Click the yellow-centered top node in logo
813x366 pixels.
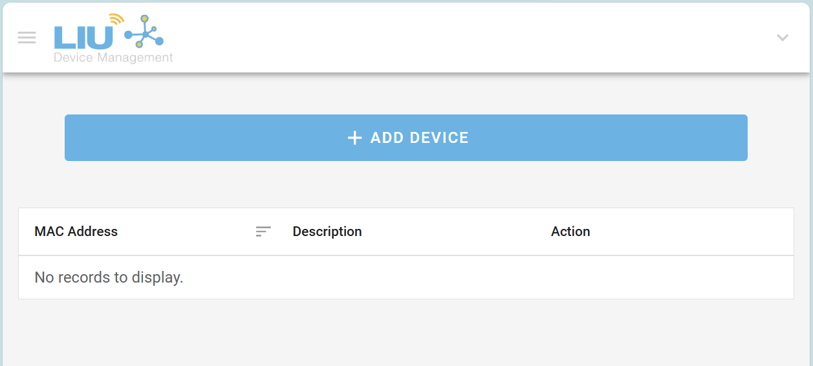coord(144,19)
